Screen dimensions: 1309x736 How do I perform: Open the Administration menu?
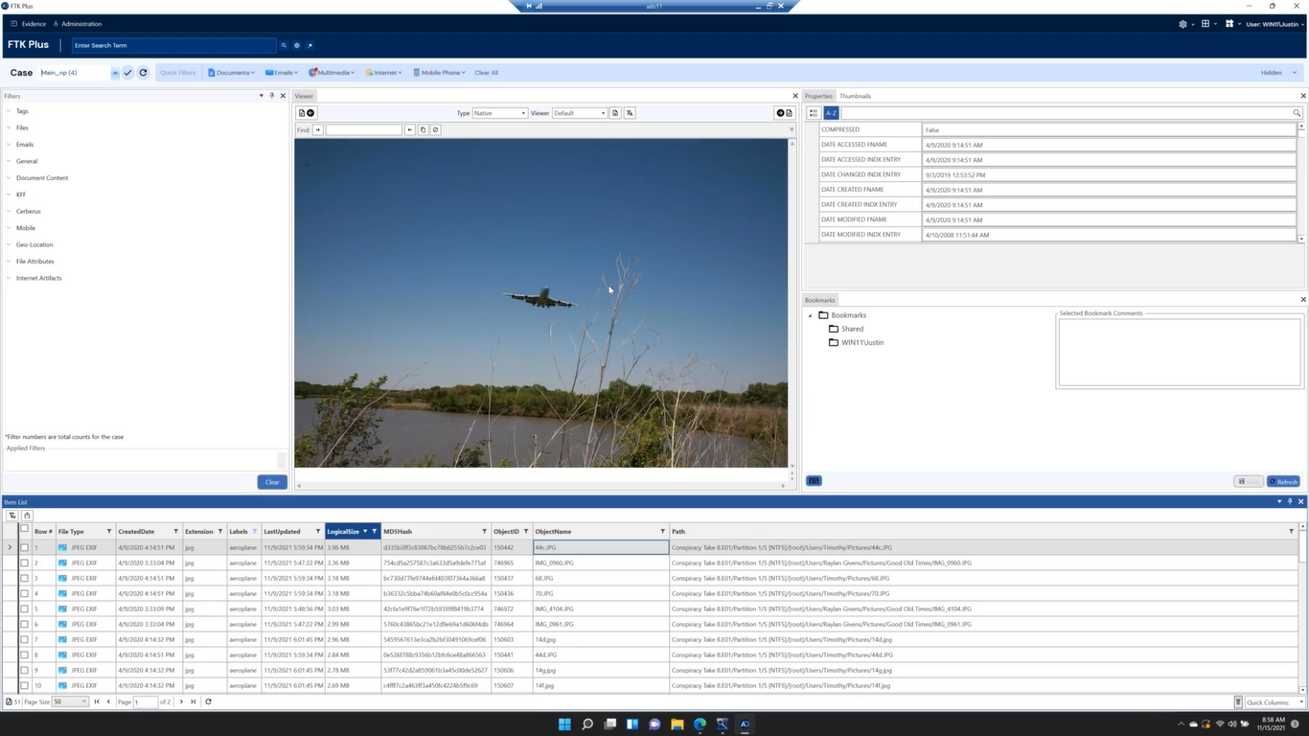pyautogui.click(x=80, y=24)
